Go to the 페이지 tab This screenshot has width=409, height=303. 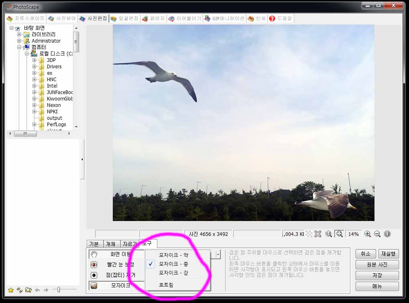click(153, 18)
